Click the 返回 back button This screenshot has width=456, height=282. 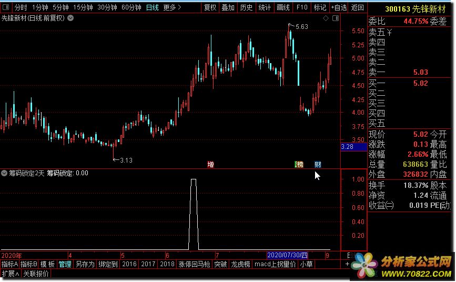pos(357,7)
